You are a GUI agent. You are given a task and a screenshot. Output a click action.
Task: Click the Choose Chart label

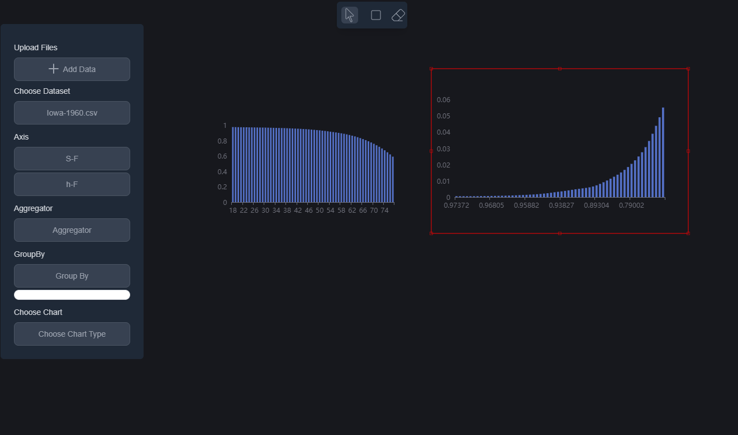38,312
